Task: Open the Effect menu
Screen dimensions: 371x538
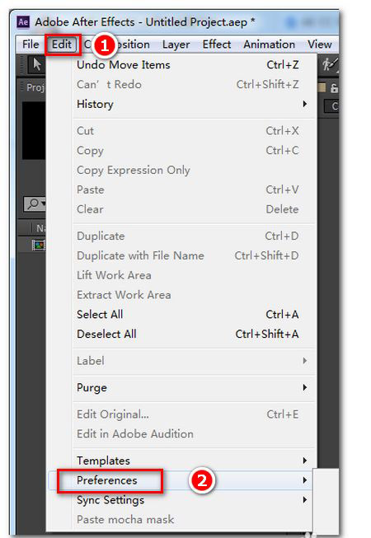Action: 217,44
